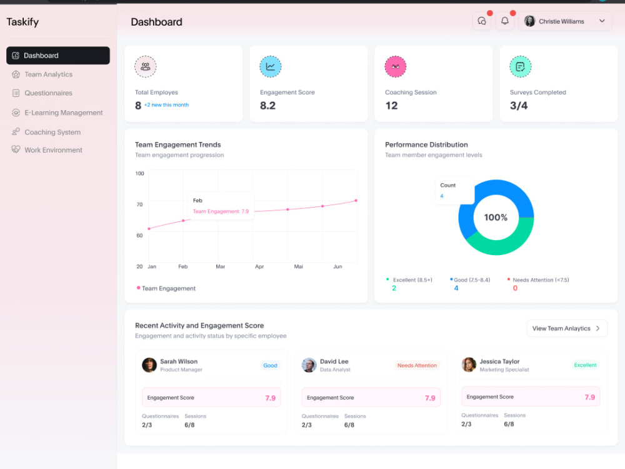
Task: Click the Team Engagement legend marker
Action: click(138, 288)
